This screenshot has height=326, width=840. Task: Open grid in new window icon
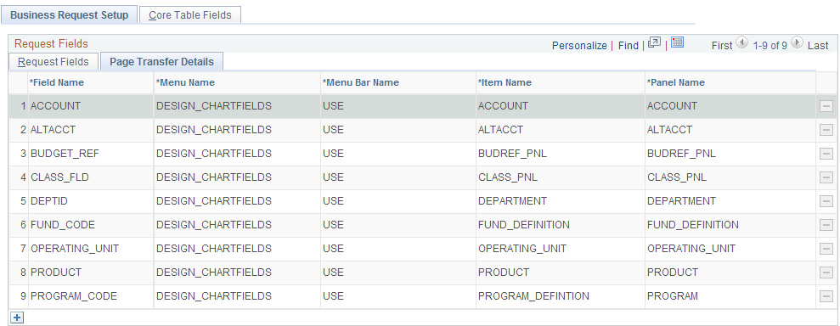[x=654, y=42]
